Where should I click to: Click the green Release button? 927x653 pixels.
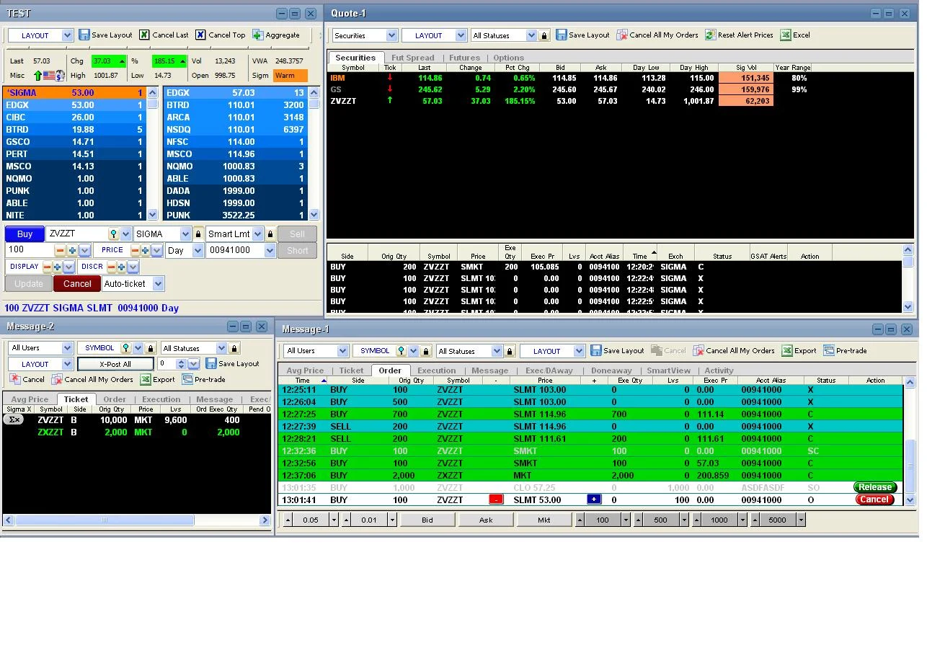(874, 487)
